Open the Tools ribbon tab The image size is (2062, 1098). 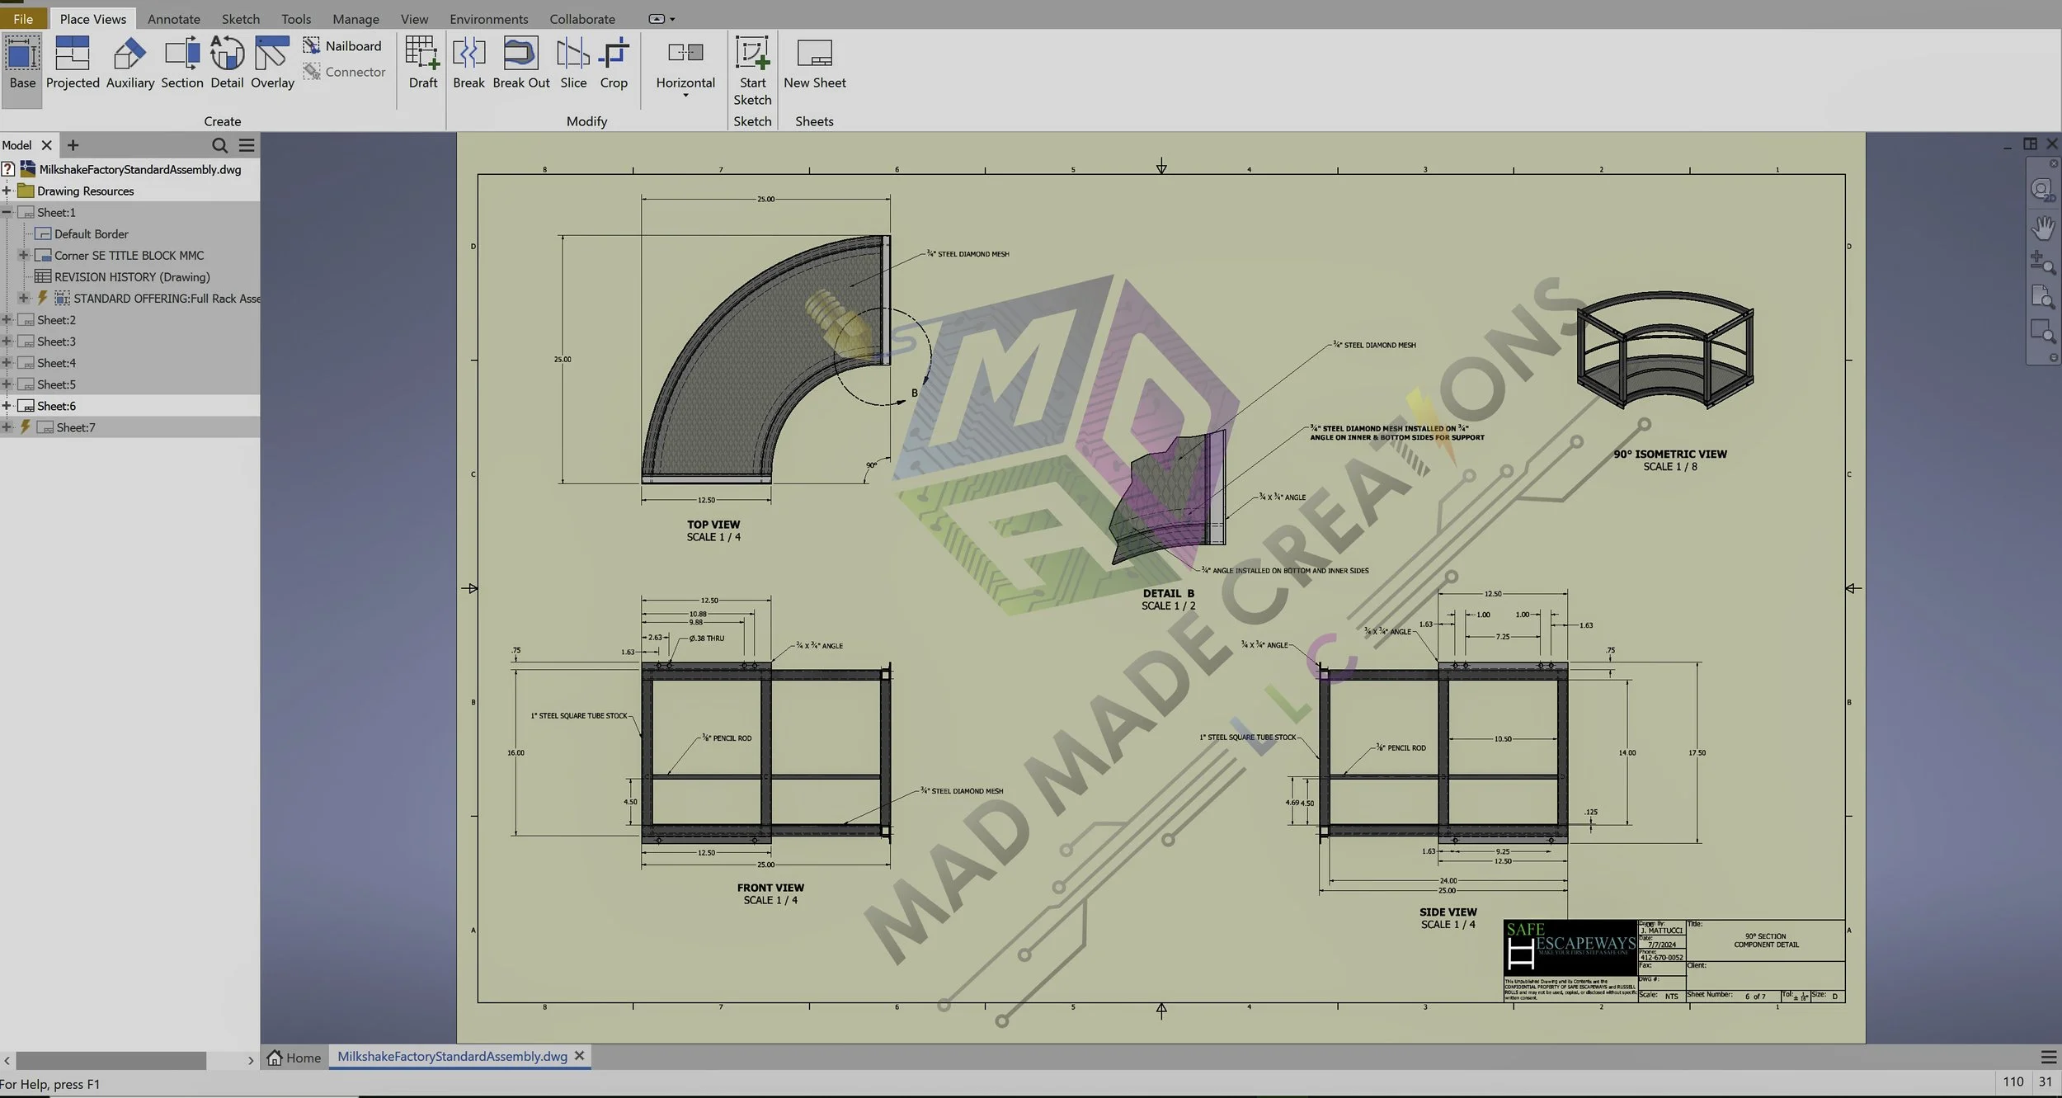point(296,19)
